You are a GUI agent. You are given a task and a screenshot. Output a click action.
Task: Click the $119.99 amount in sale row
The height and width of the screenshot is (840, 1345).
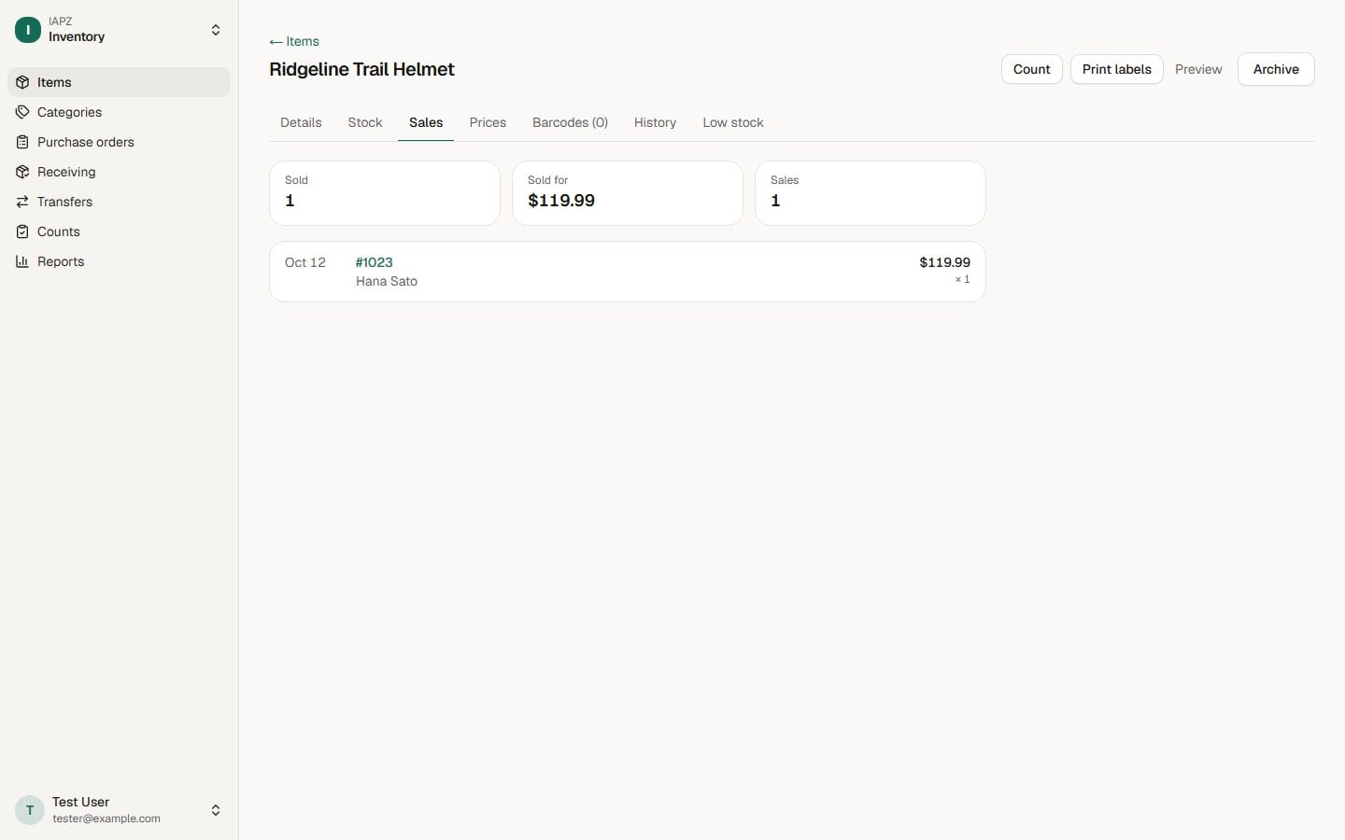click(944, 262)
